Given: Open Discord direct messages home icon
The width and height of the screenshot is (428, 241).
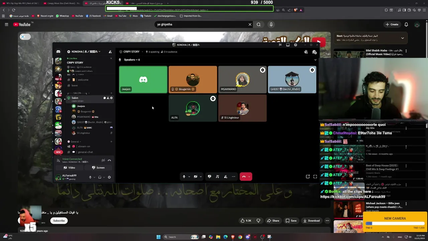Looking at the screenshot, I should click(58, 52).
